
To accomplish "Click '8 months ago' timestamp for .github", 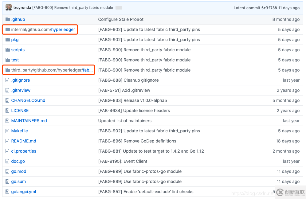I will click(x=286, y=19).
